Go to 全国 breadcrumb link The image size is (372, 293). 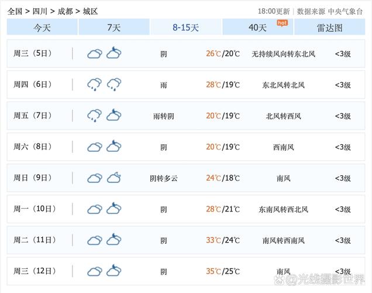pyautogui.click(x=15, y=11)
